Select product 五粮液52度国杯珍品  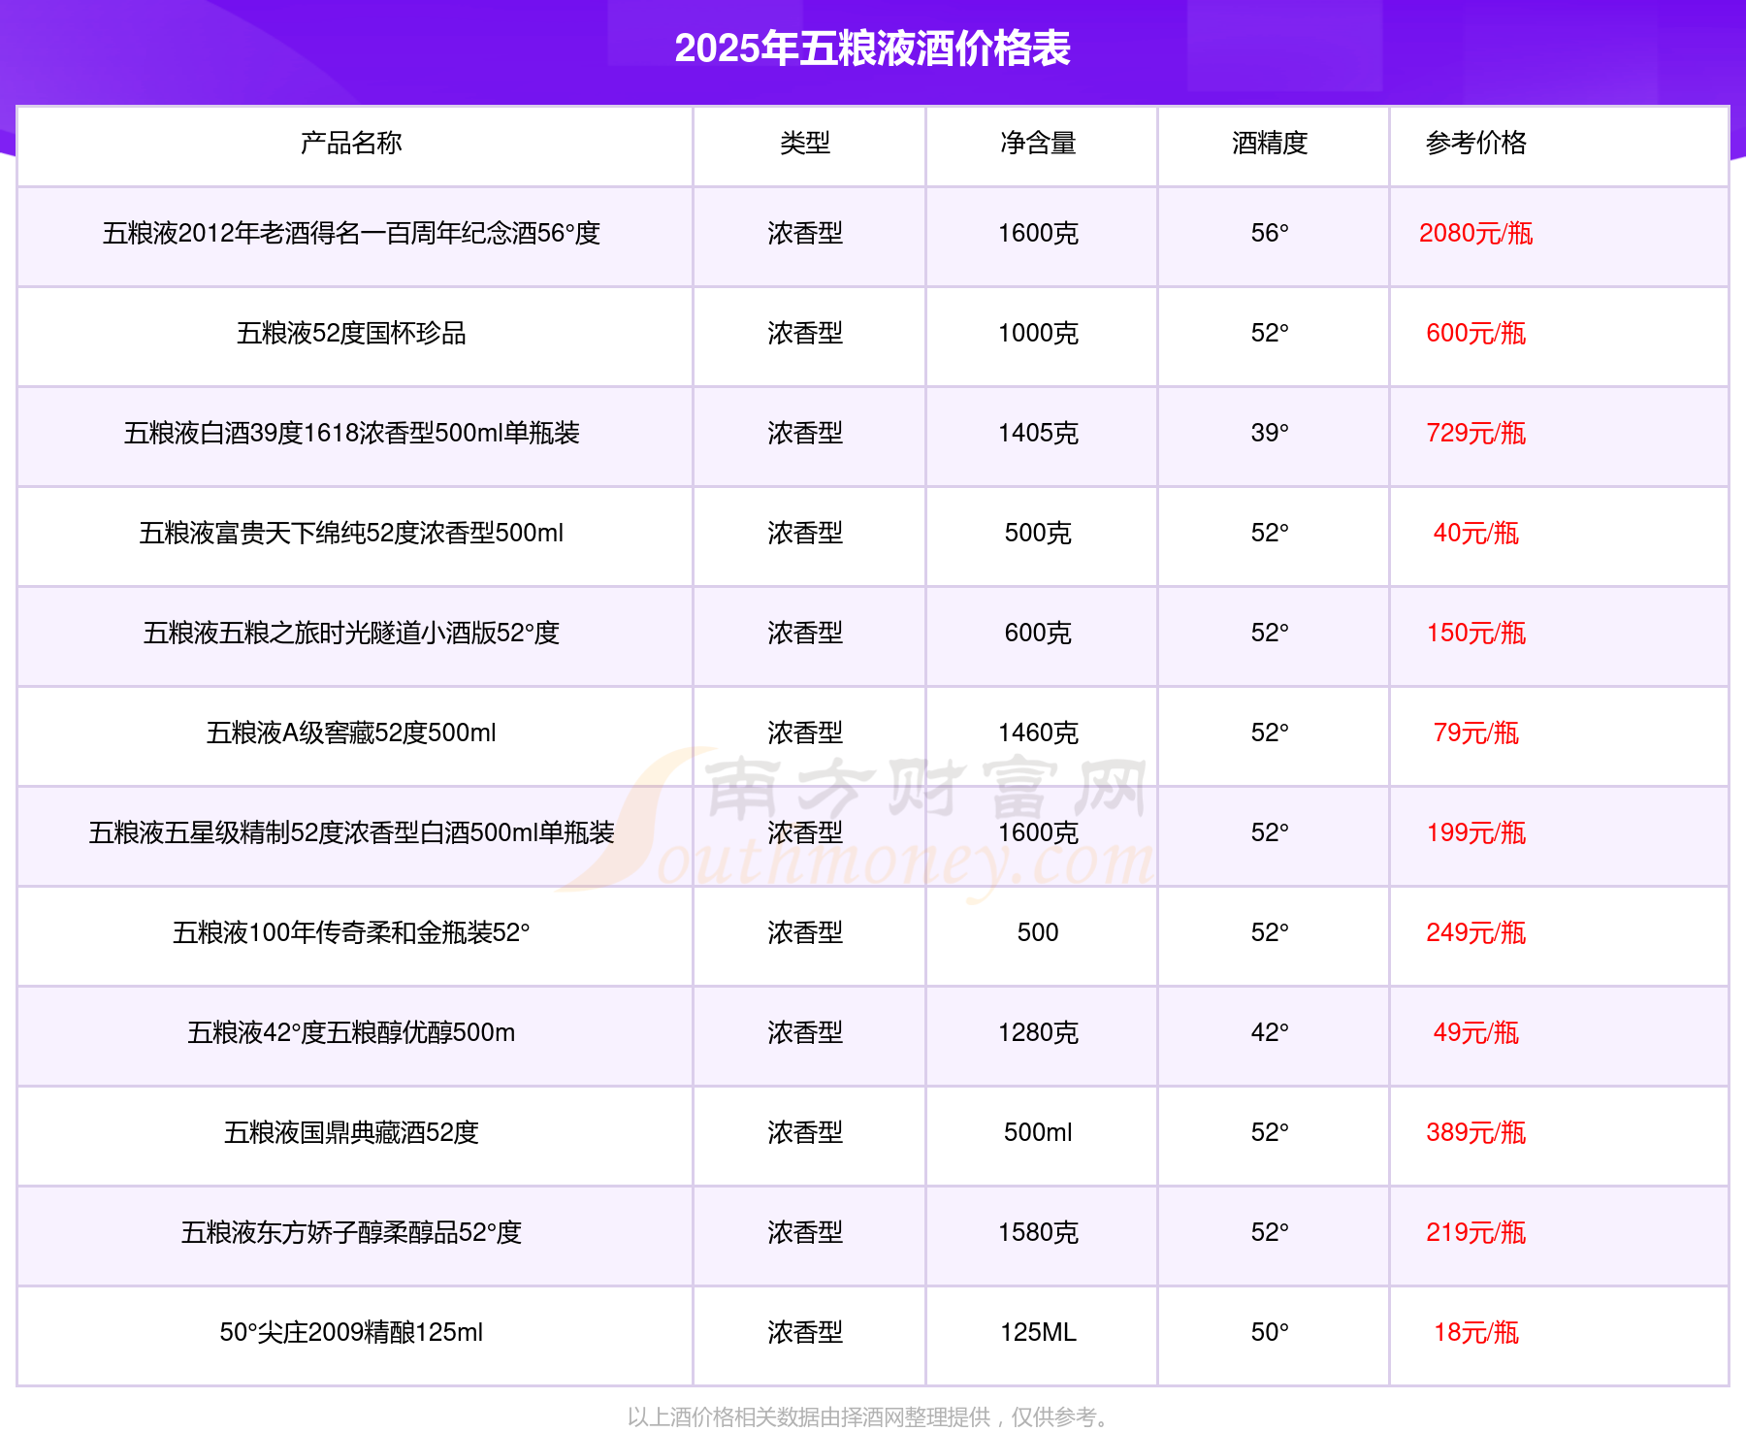click(x=351, y=334)
